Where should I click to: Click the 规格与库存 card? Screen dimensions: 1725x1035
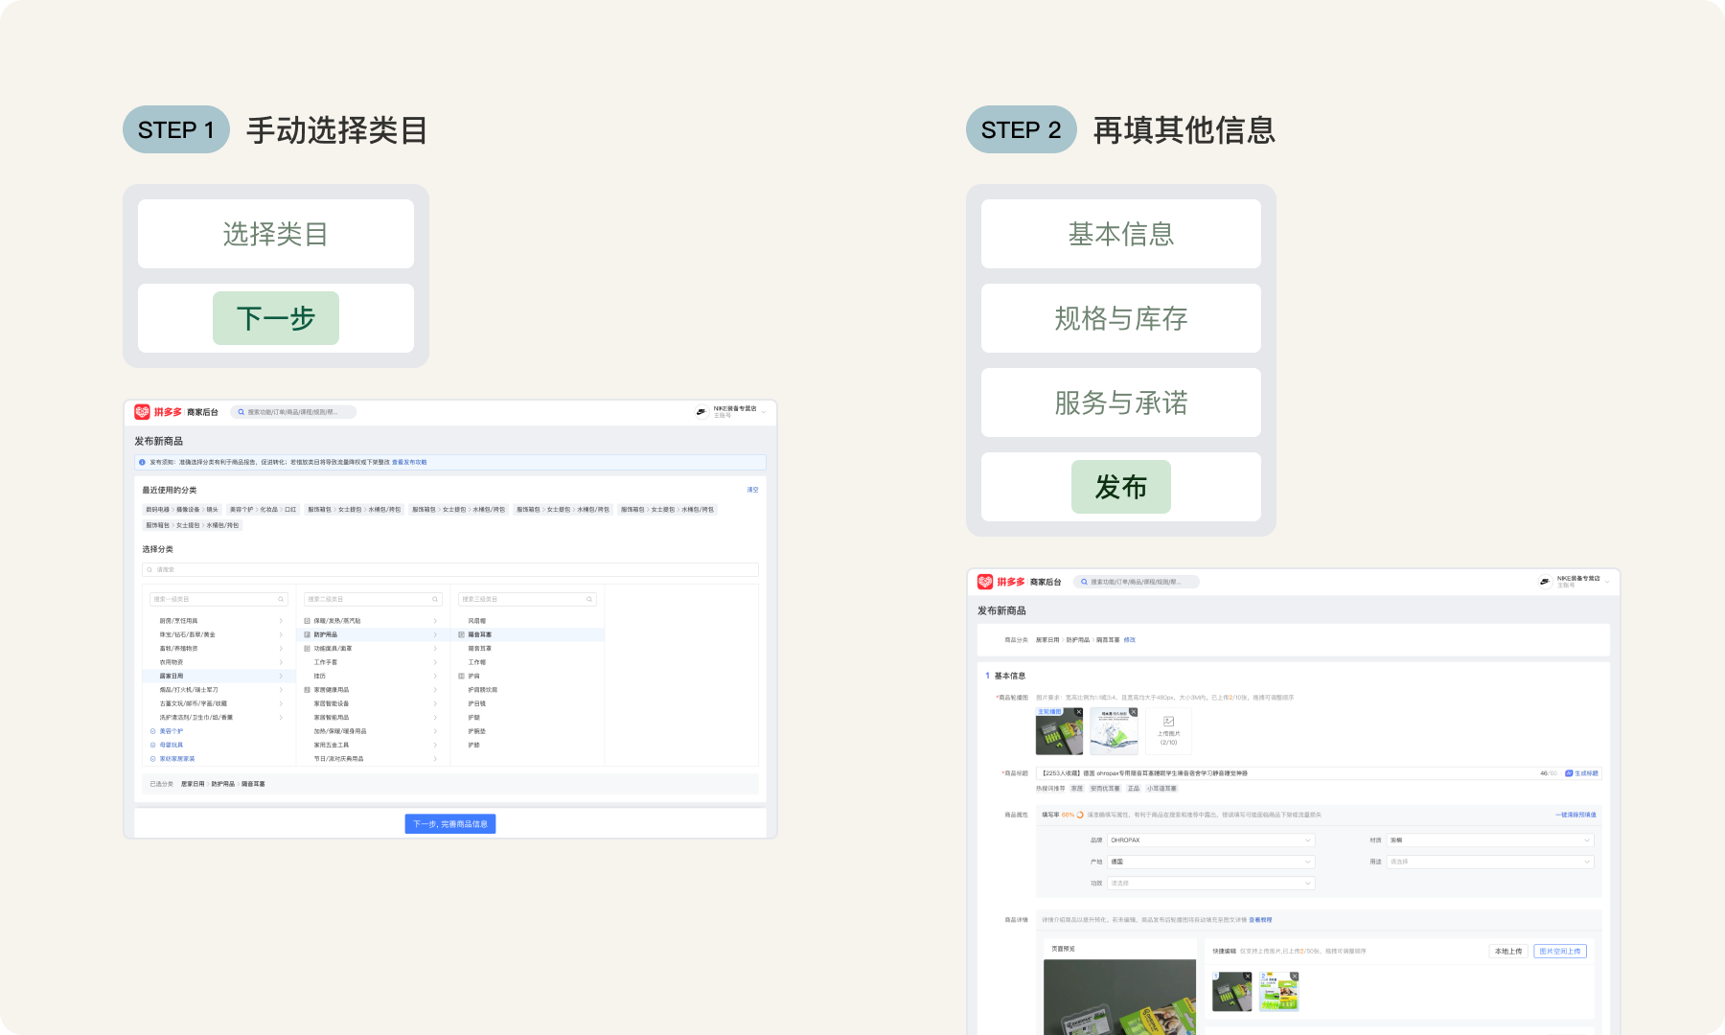1121,318
